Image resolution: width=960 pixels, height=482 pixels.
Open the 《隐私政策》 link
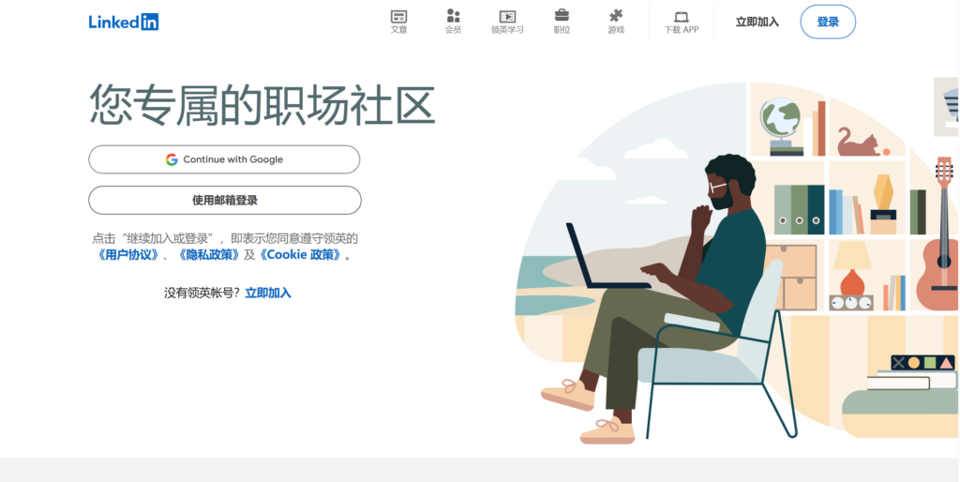[208, 255]
